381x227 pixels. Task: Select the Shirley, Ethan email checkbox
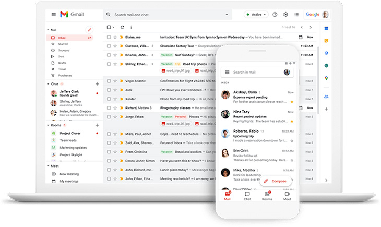coord(109,64)
